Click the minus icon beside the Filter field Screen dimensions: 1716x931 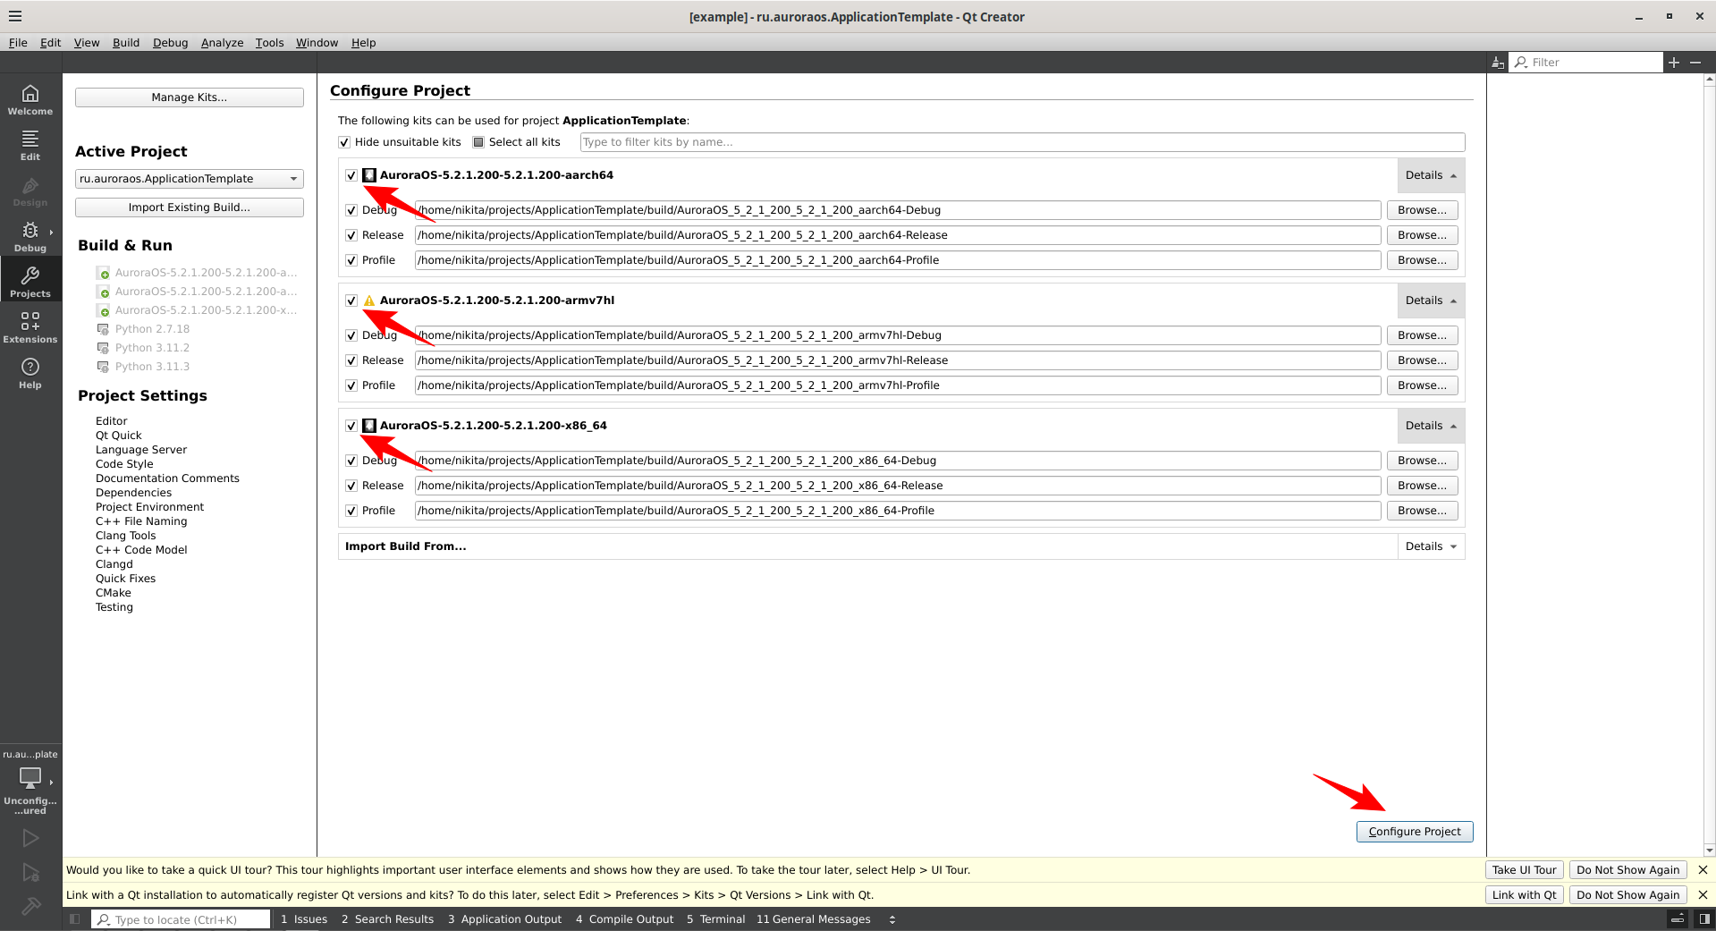[x=1695, y=62]
